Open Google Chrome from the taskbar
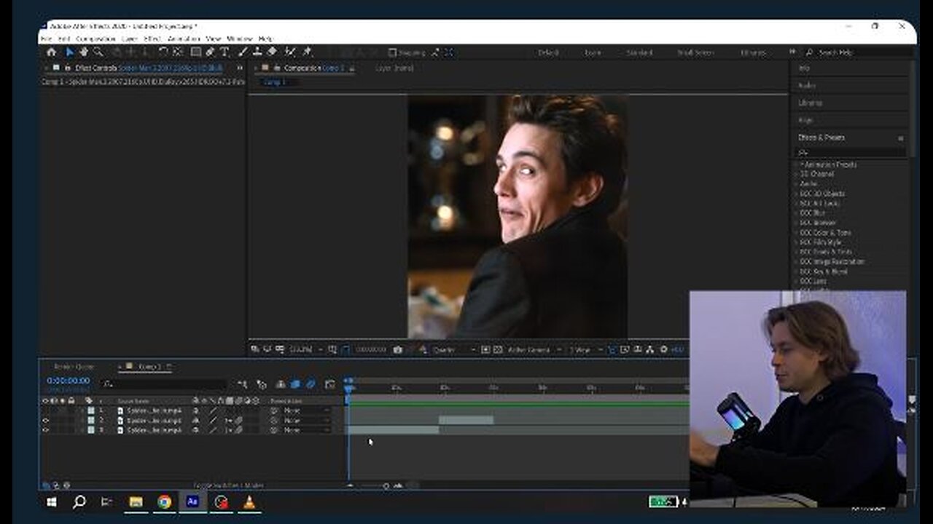Screen dimensions: 933x524 click(164, 501)
